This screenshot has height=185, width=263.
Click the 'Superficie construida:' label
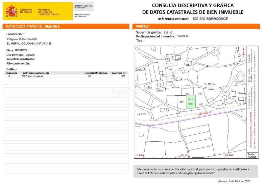pos(20,59)
